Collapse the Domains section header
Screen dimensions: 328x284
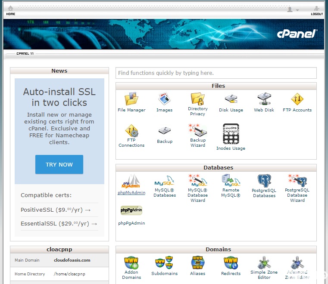point(216,249)
